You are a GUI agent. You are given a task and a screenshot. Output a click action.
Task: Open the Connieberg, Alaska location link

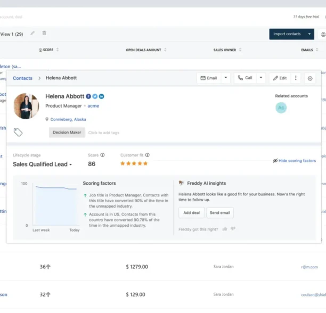pos(68,119)
